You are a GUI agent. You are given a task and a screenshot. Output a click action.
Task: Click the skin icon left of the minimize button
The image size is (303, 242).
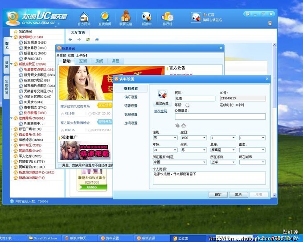[248, 14]
